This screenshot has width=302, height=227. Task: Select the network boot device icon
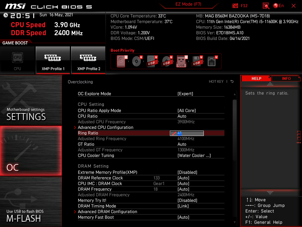[x=212, y=61]
